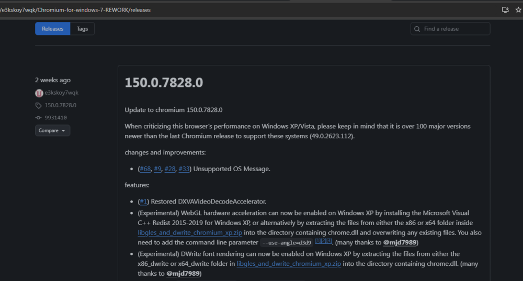Screen dimensions: 523x281
Task: Click the 'features:' heading text
Action: point(137,185)
